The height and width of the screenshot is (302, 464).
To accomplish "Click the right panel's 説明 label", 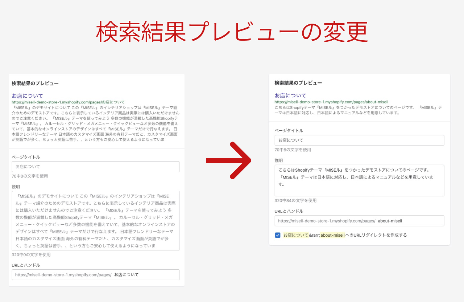I will (x=279, y=160).
